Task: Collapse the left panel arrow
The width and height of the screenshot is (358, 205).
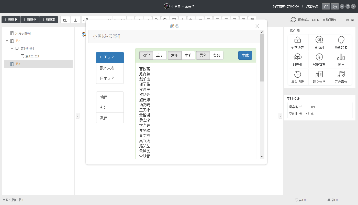Action: coord(77,116)
